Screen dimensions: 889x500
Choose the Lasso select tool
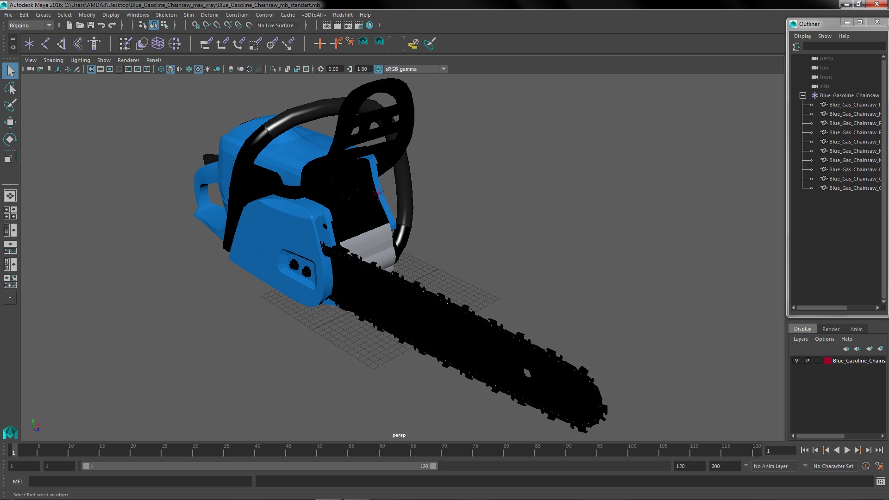coord(10,88)
